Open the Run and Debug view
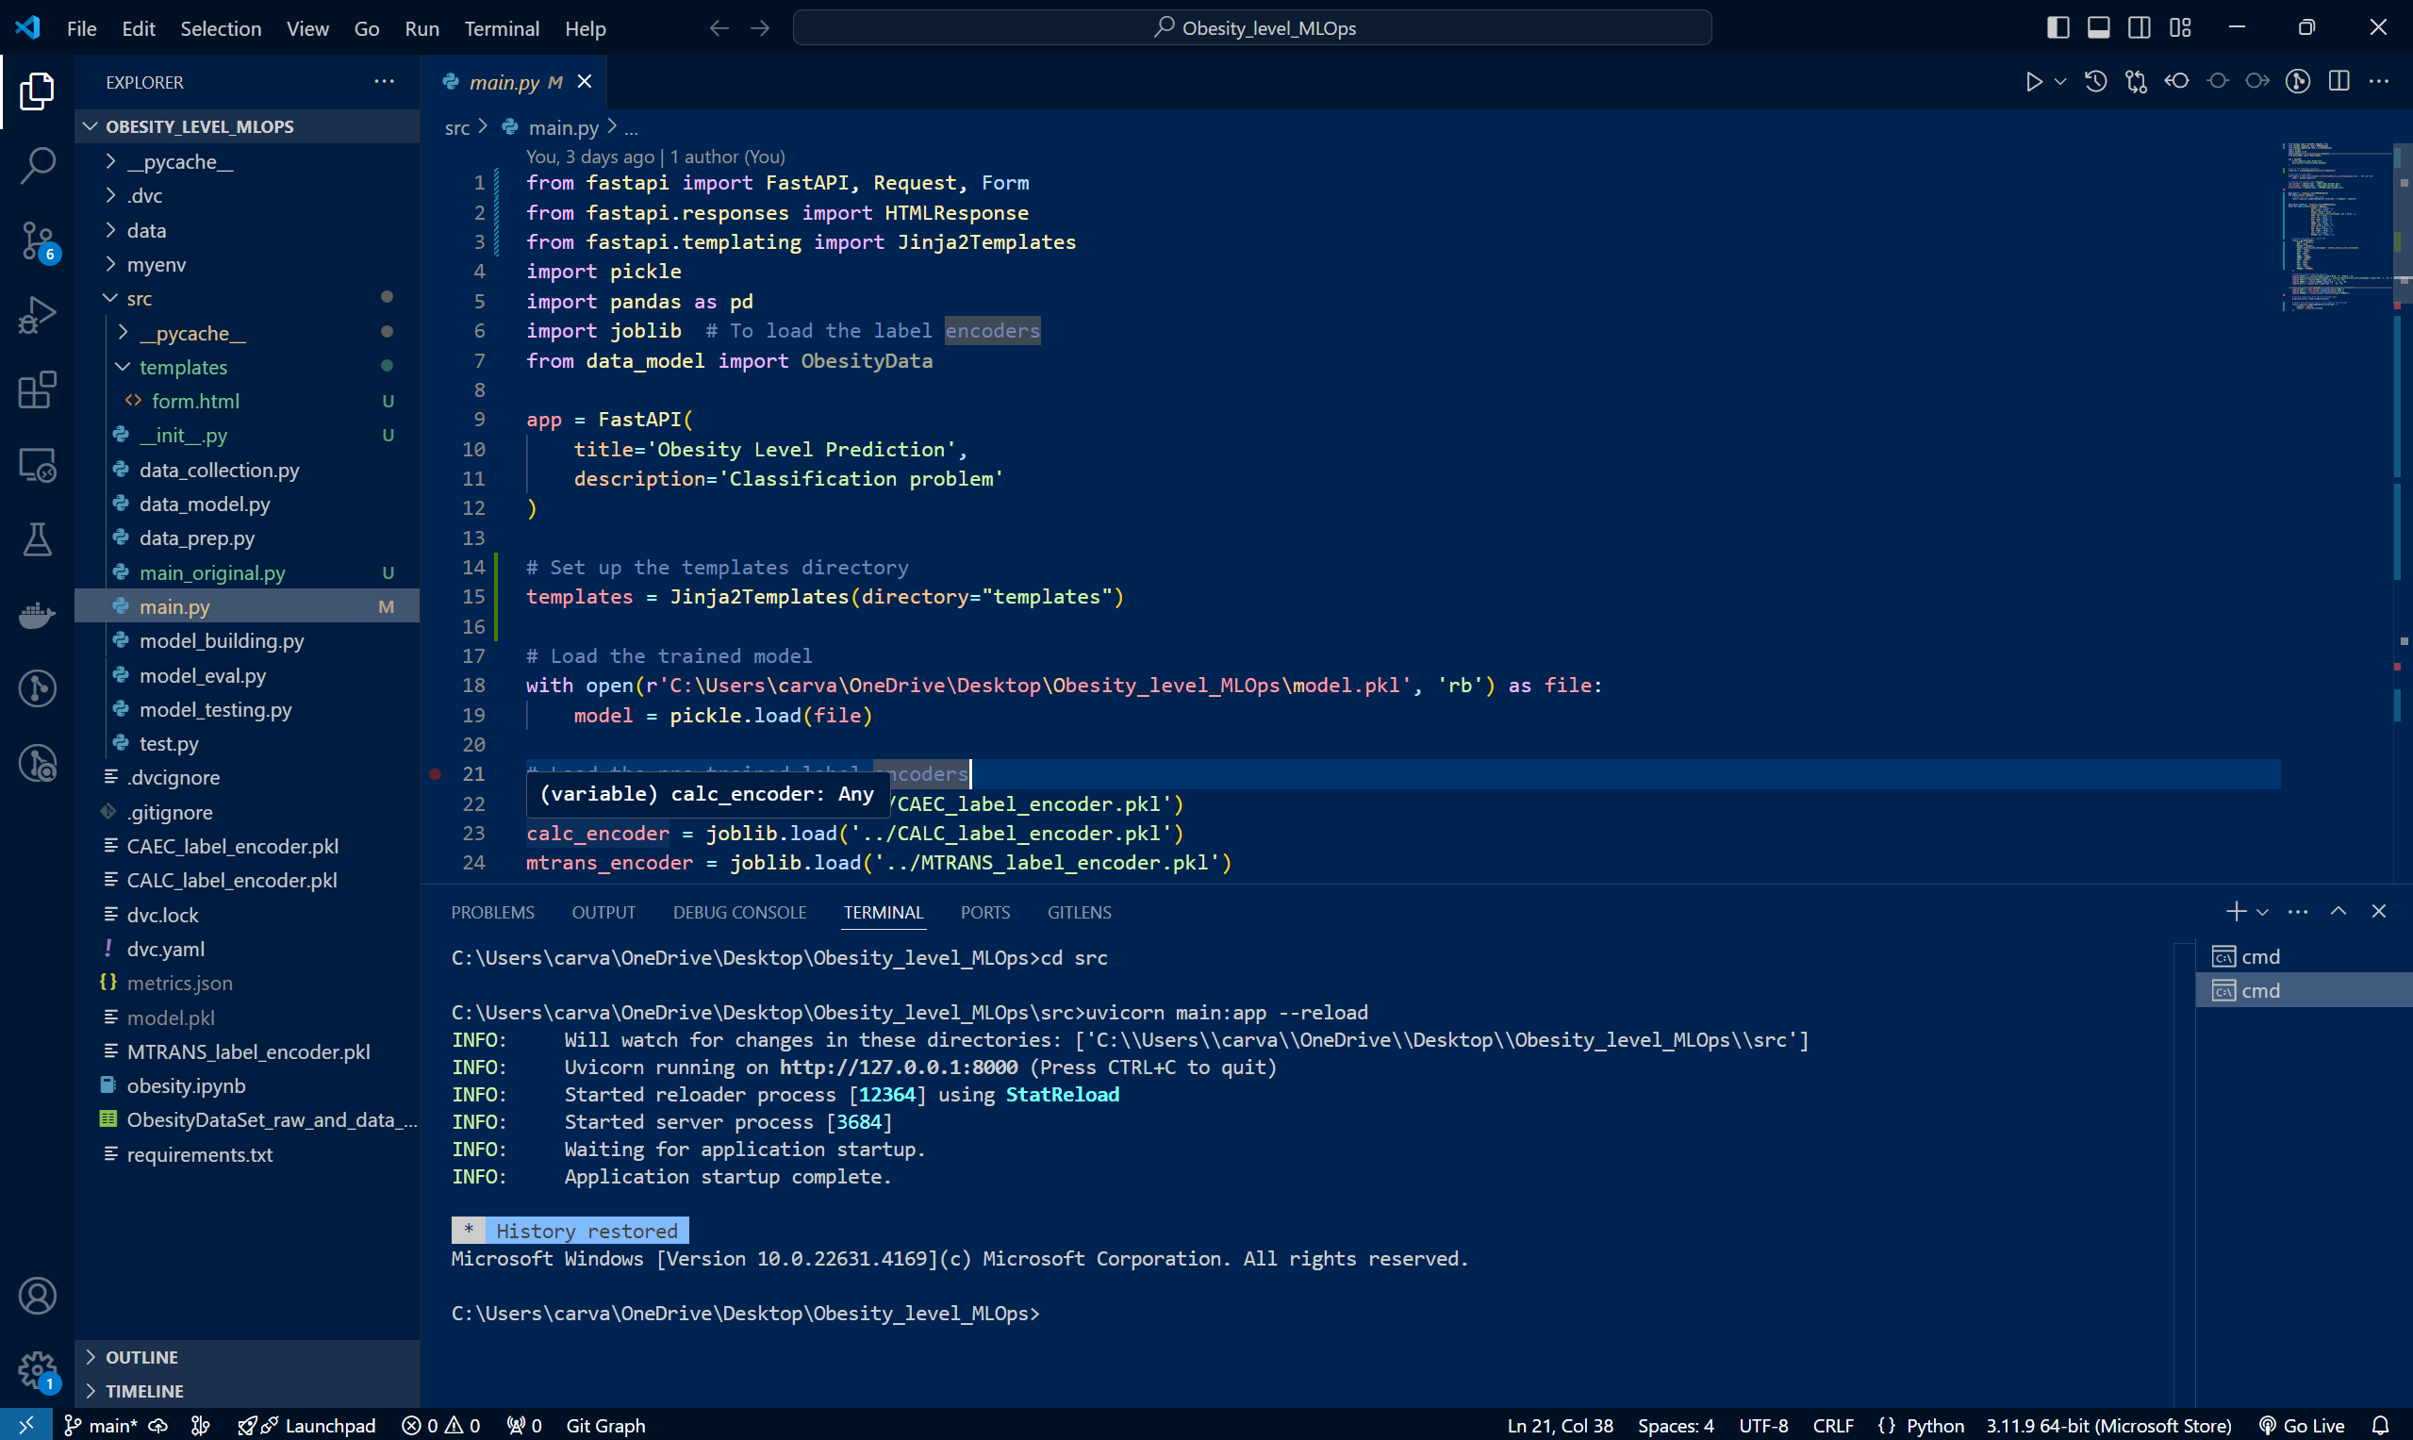 pyautogui.click(x=37, y=314)
